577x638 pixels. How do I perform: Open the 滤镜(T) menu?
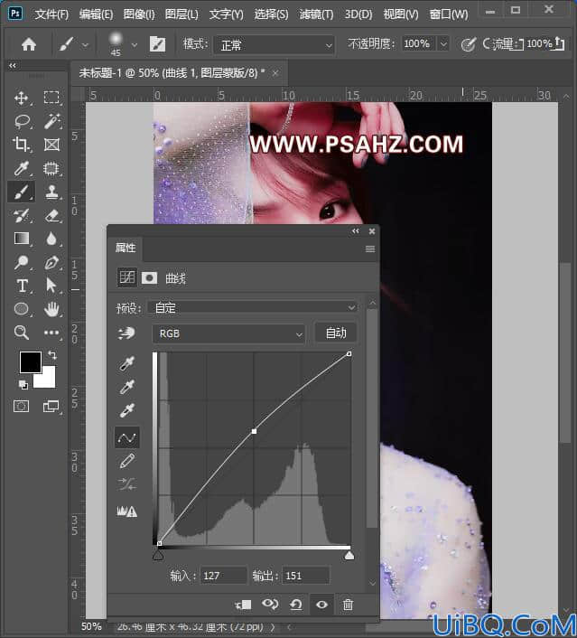[x=316, y=14]
